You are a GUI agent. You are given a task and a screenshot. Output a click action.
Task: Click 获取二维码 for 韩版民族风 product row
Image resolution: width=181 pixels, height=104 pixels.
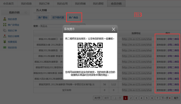pos(173,85)
